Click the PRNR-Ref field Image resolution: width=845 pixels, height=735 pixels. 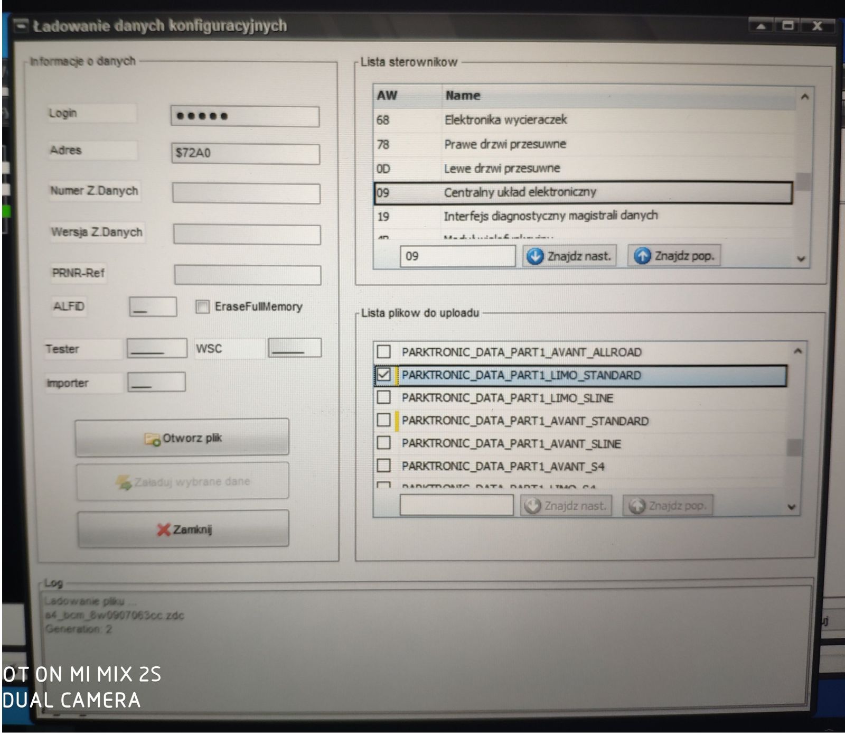pyautogui.click(x=247, y=275)
